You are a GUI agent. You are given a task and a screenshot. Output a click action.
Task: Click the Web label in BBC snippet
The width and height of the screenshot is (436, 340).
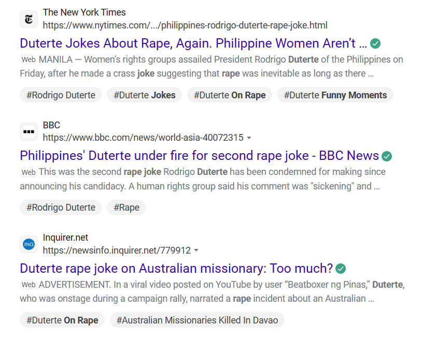pyautogui.click(x=29, y=172)
